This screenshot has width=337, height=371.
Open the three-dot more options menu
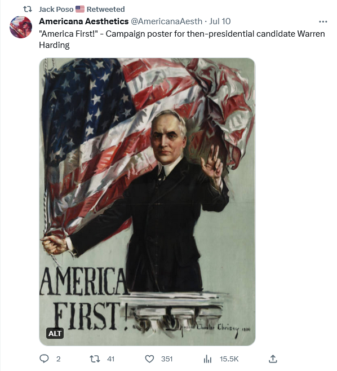pyautogui.click(x=323, y=21)
